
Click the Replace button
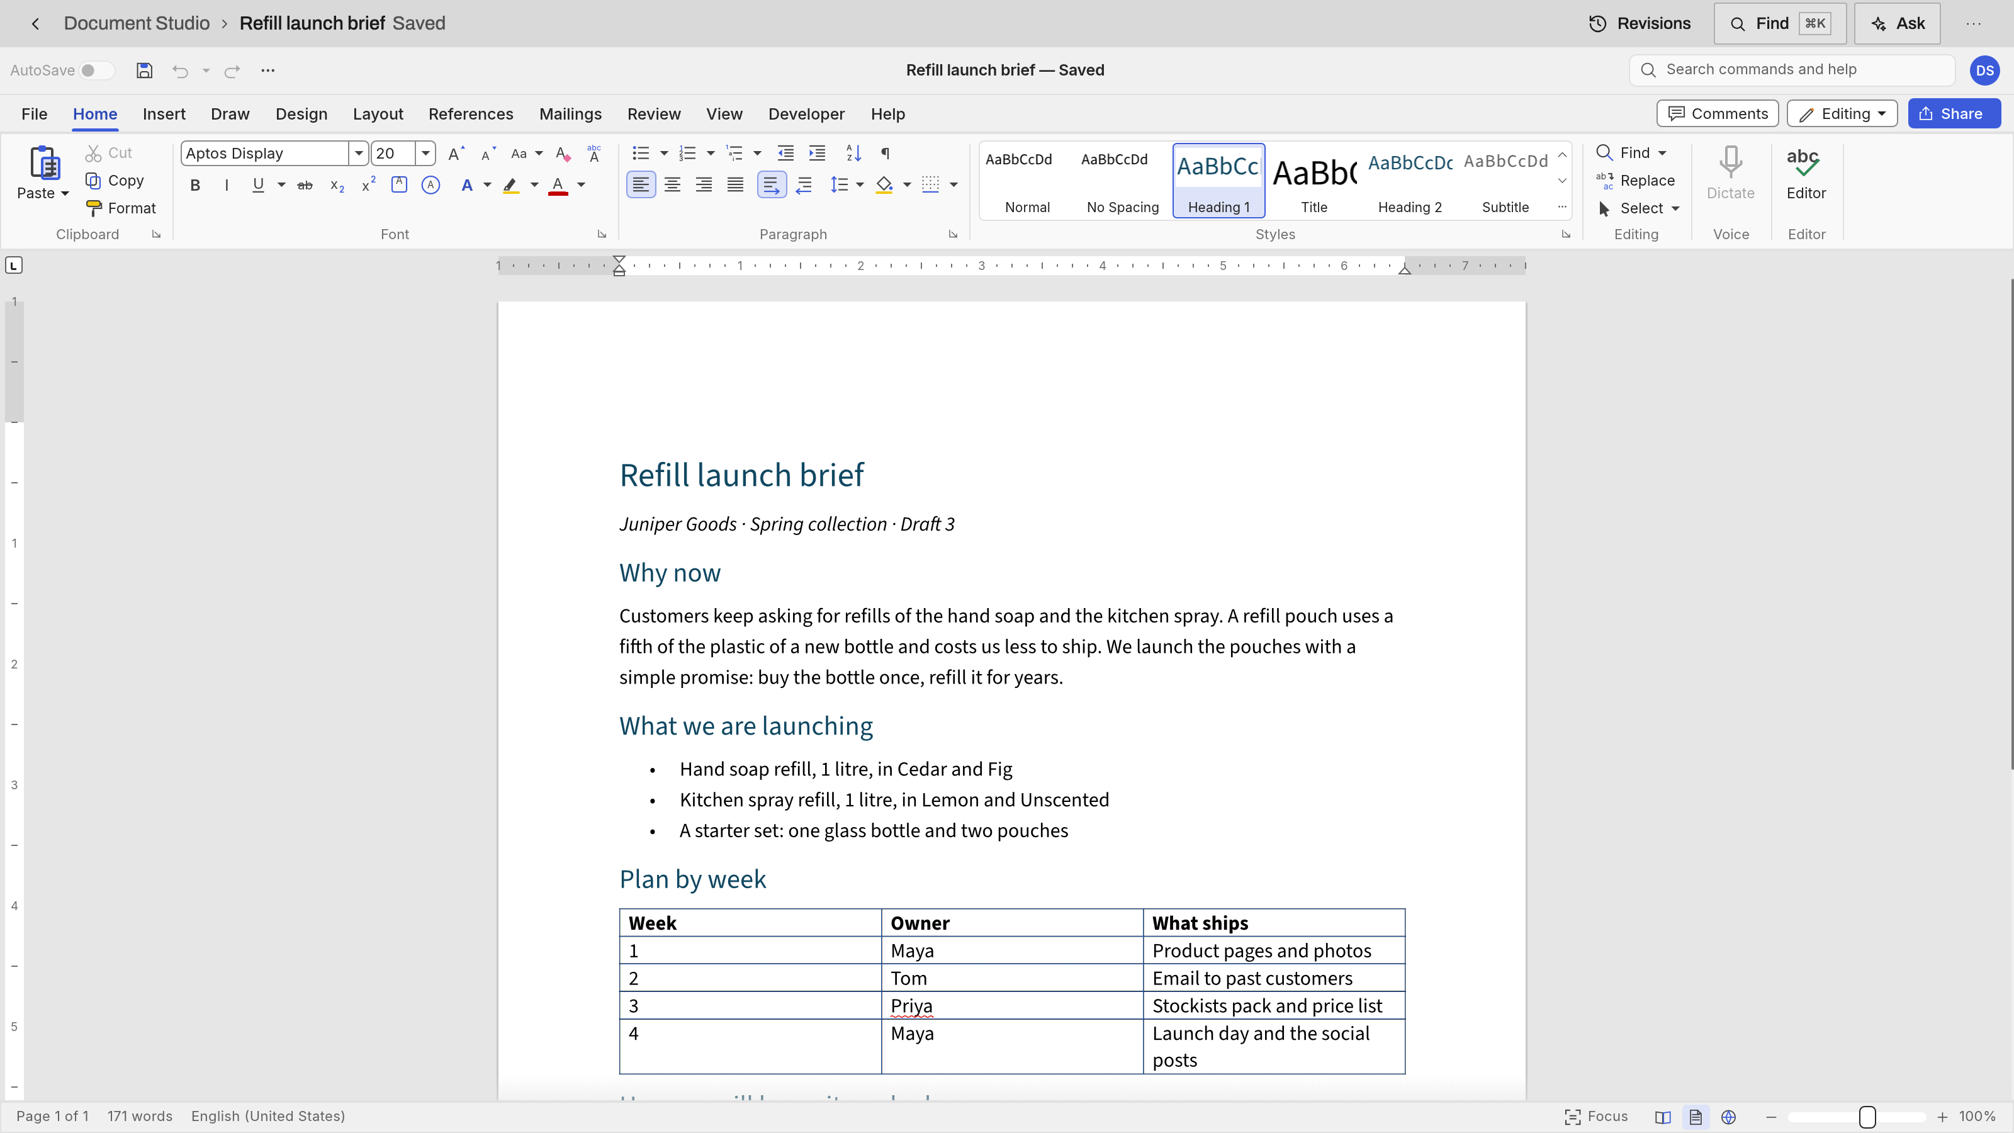coord(1635,181)
